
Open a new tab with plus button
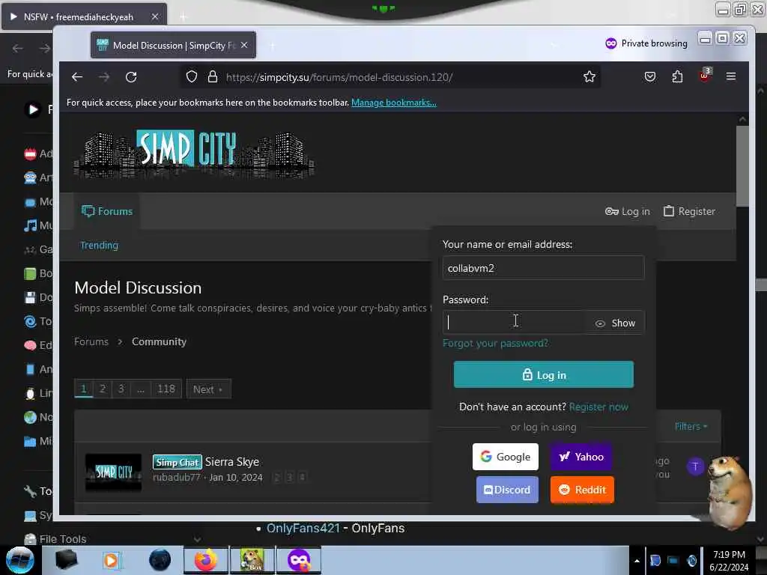point(273,46)
